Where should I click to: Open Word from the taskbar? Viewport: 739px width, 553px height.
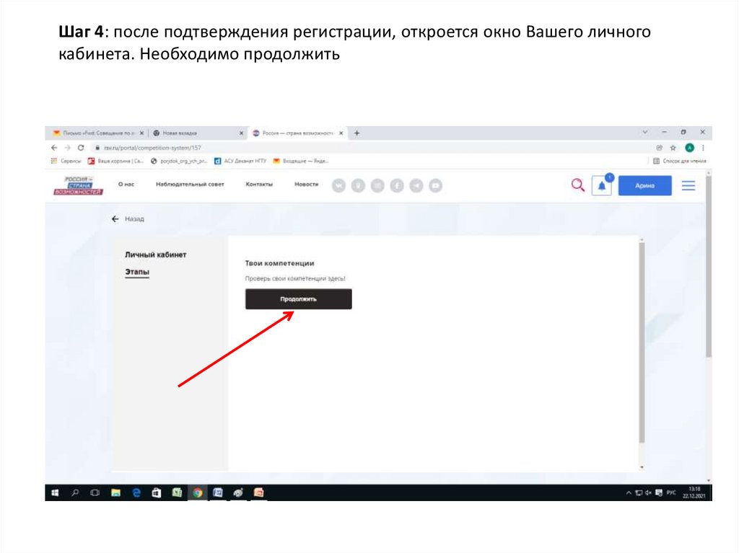pyautogui.click(x=218, y=492)
